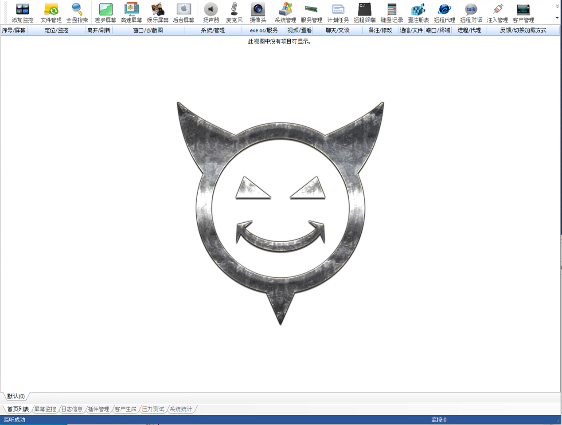Screen dimensions: 562x425
Task: Expand the toolbar overflow chevron
Action: click(557, 6)
